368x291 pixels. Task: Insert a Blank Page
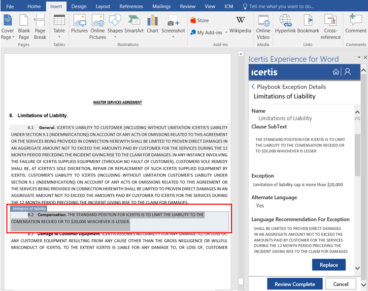[24, 27]
